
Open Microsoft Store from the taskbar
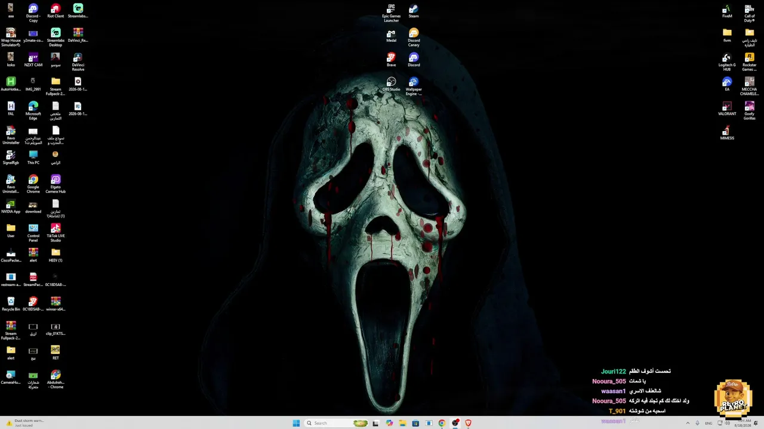click(x=415, y=423)
